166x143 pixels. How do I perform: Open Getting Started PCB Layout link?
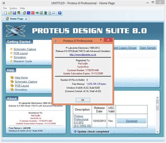(21, 53)
